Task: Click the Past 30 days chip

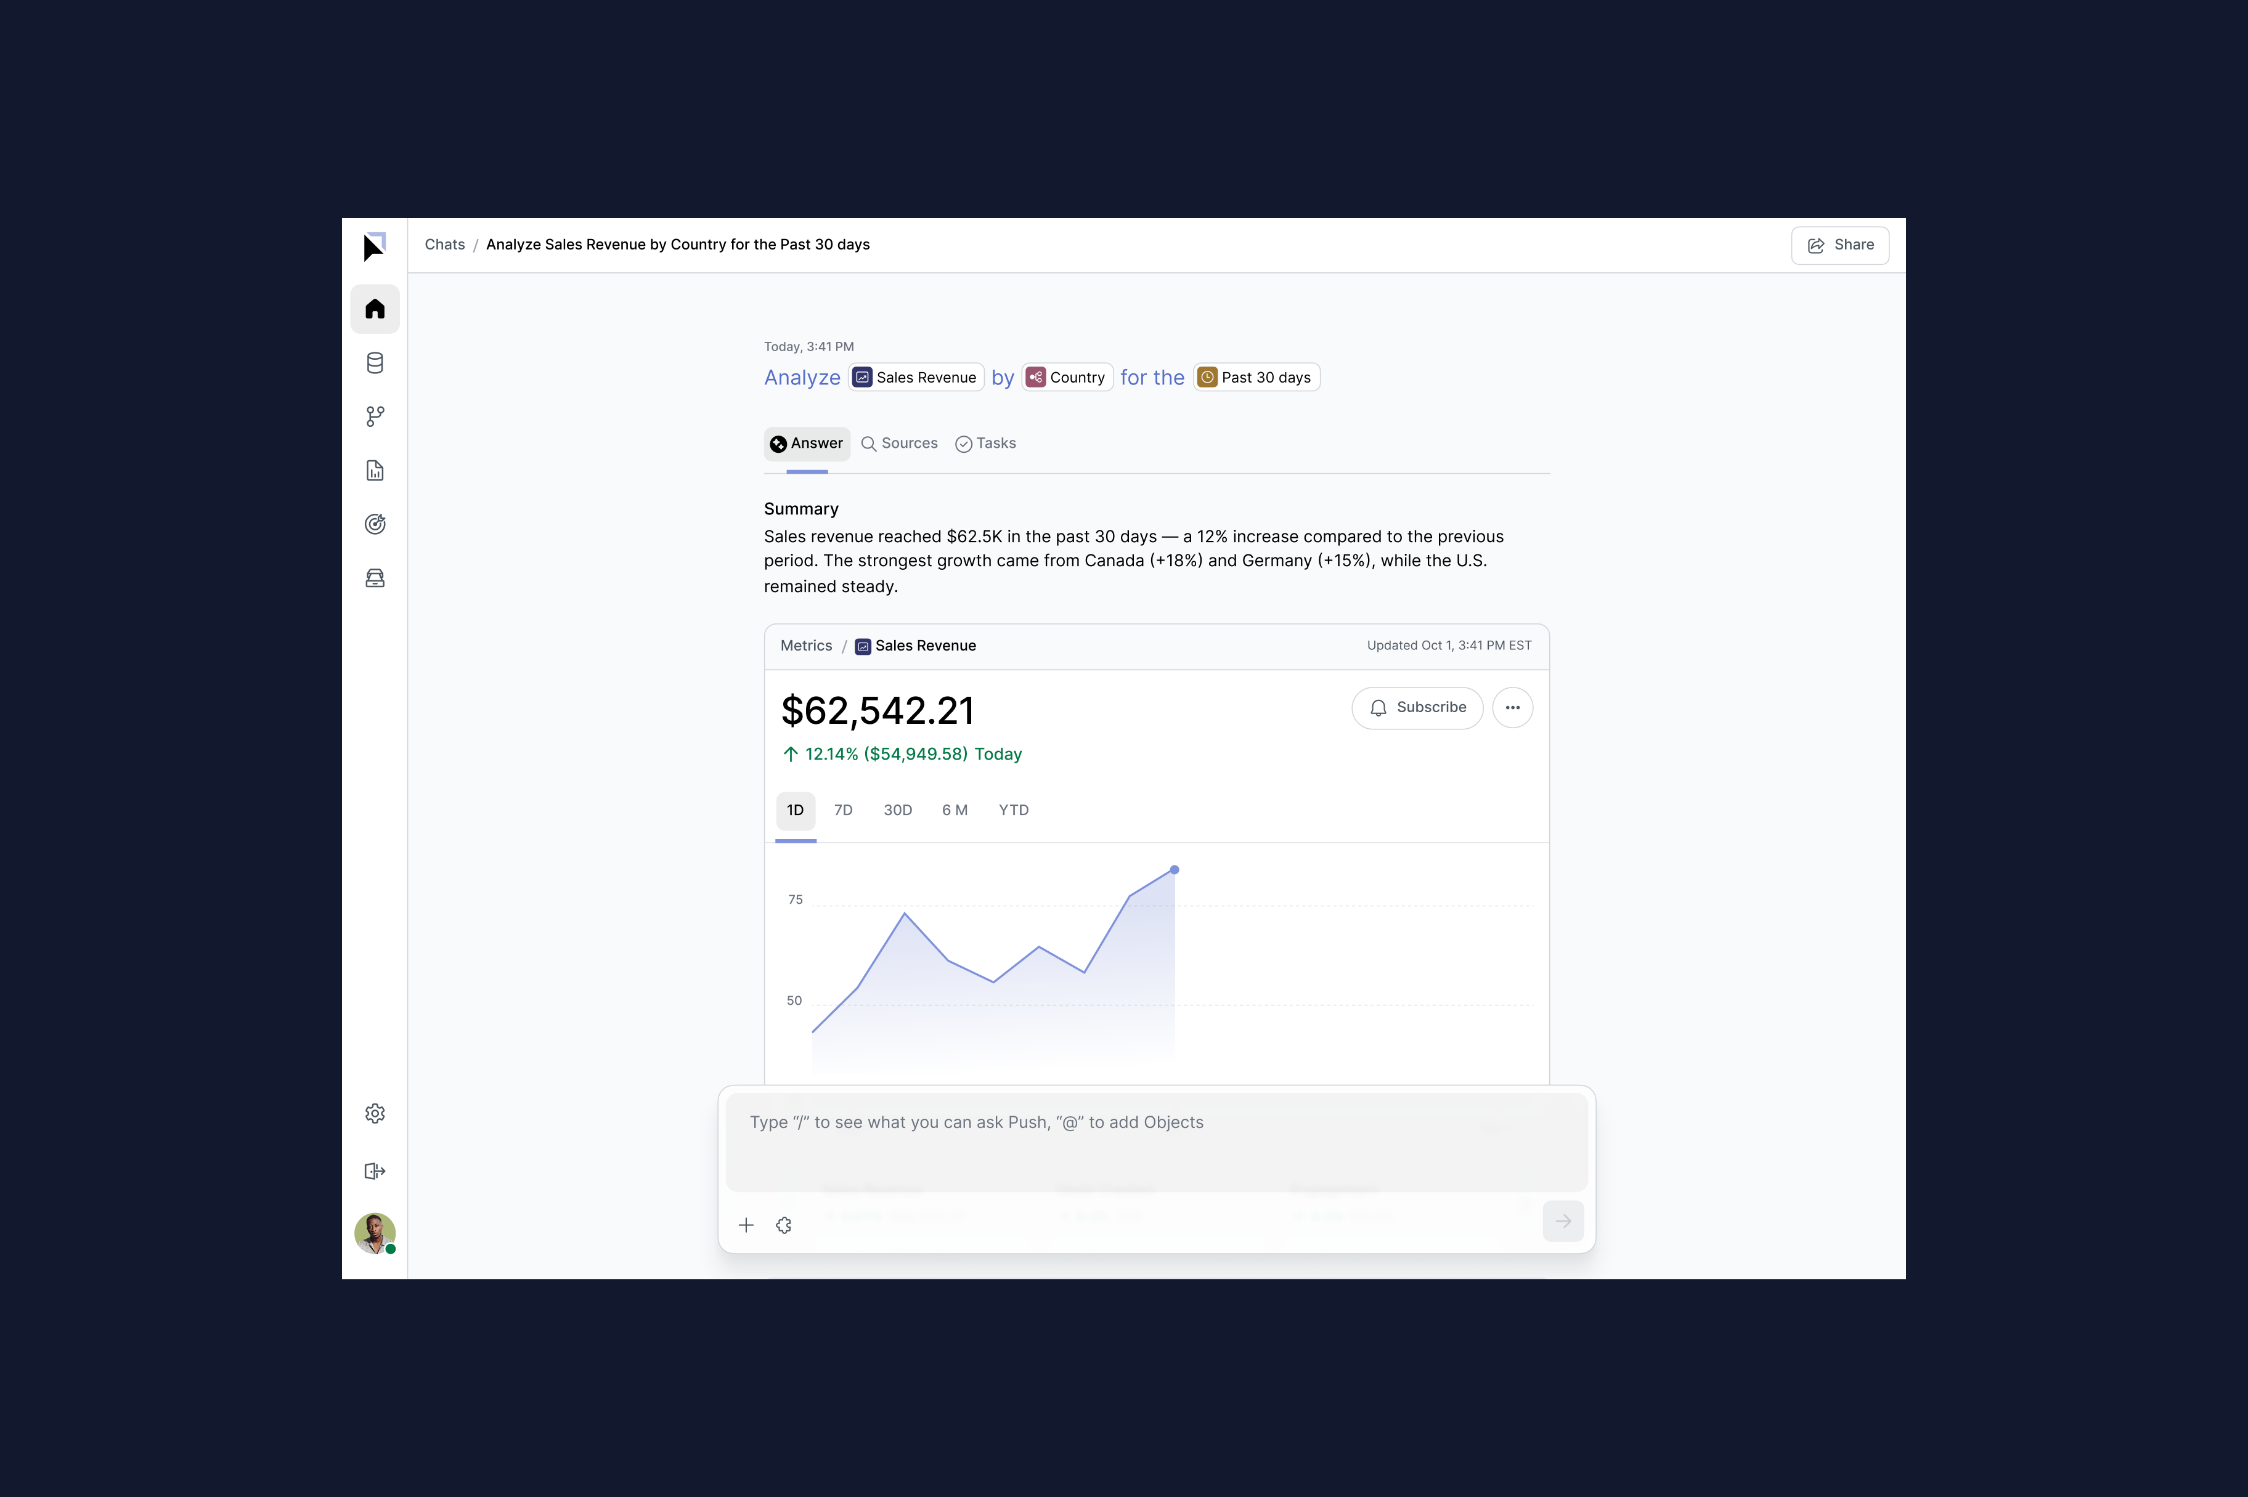Action: pos(1256,378)
